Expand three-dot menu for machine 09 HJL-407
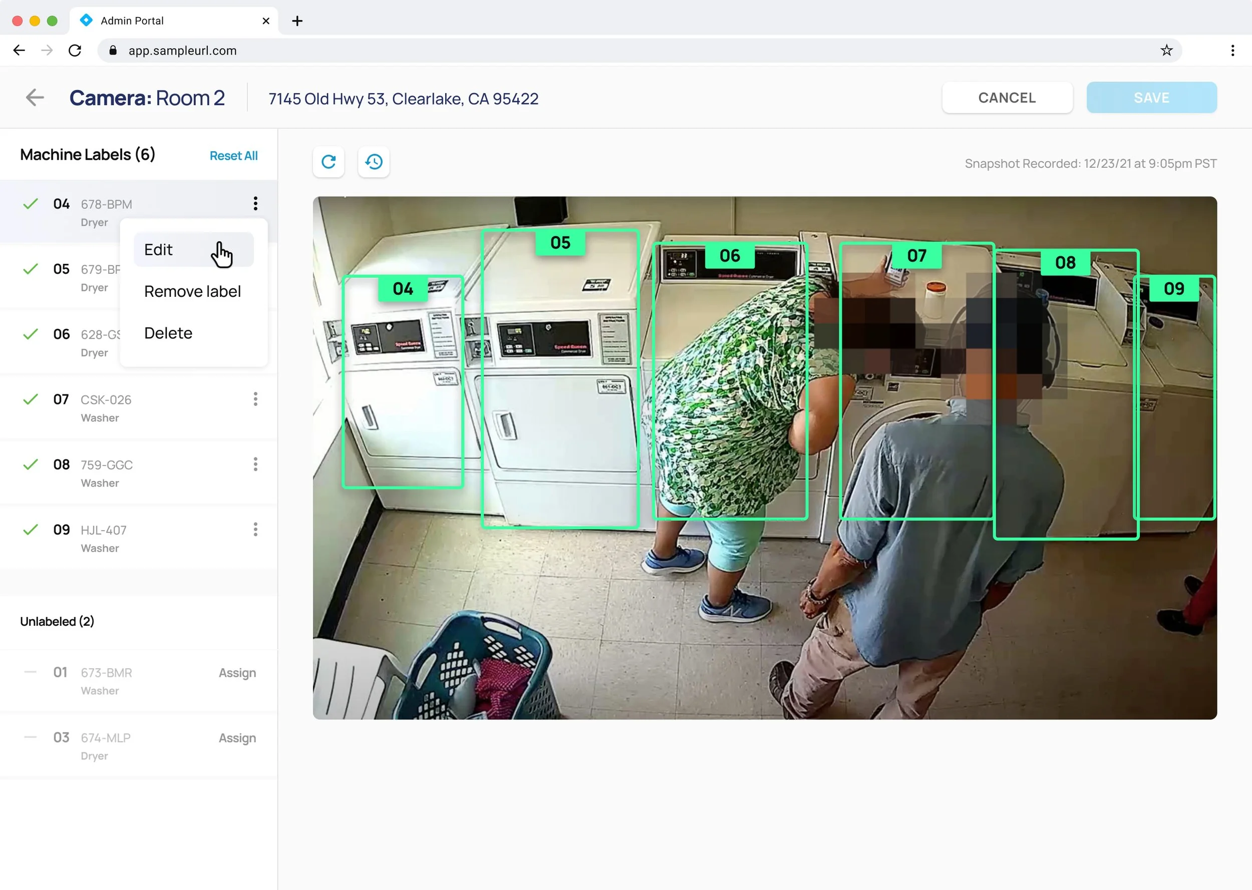The width and height of the screenshot is (1252, 890). (x=255, y=530)
